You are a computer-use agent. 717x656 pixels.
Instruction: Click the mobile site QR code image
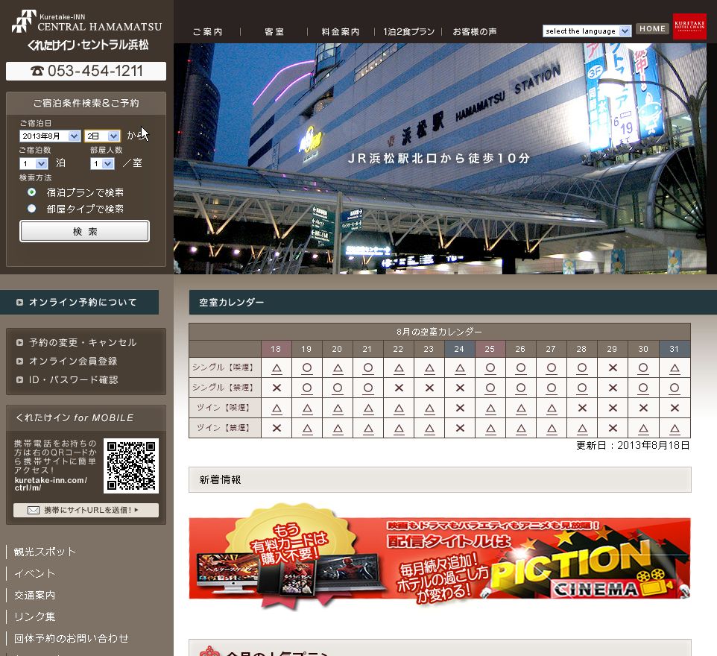tap(131, 466)
